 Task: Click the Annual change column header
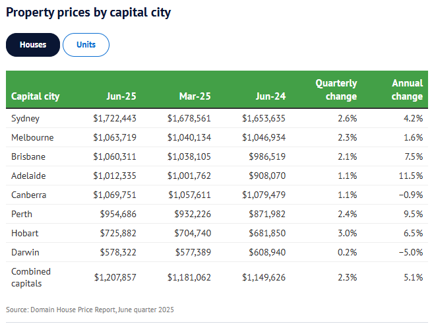point(407,90)
